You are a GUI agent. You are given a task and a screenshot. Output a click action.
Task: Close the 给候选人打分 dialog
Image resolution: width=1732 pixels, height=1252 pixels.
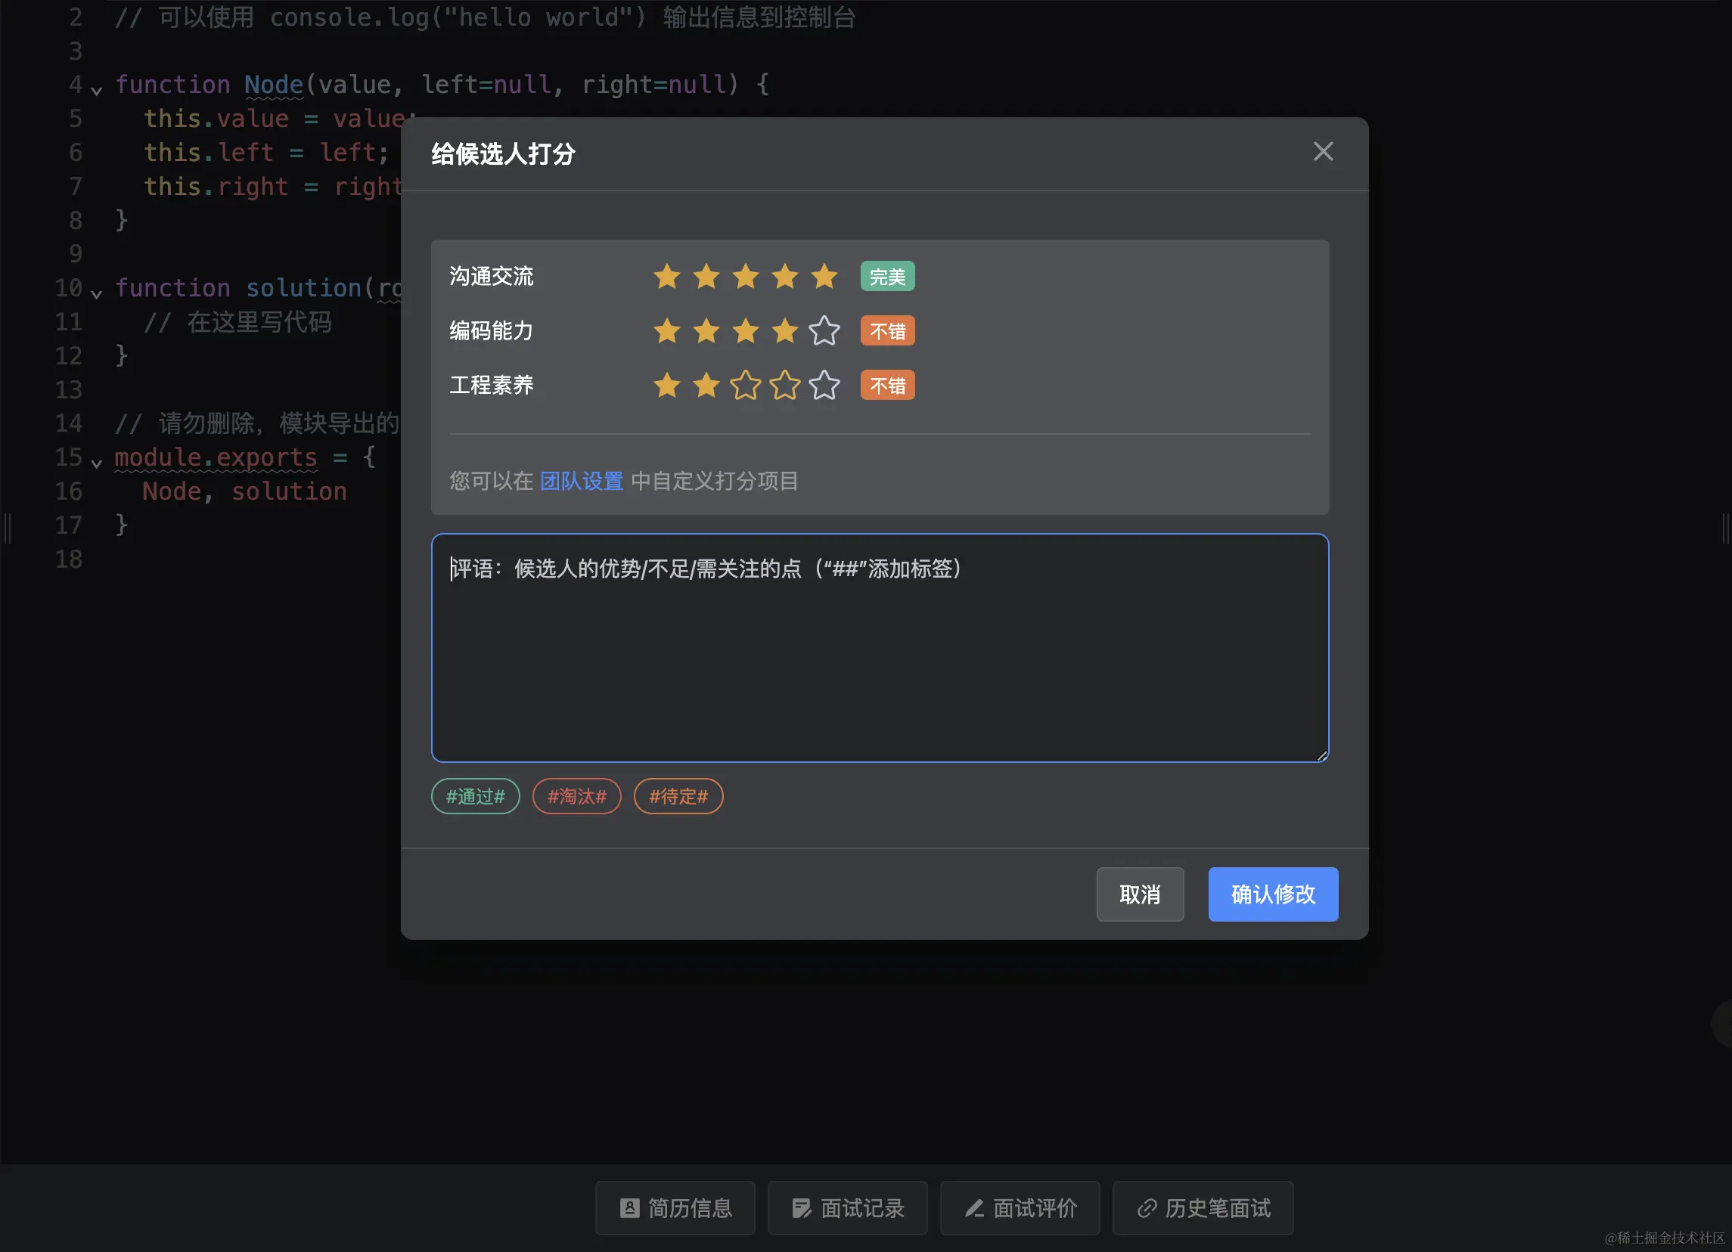(1323, 151)
